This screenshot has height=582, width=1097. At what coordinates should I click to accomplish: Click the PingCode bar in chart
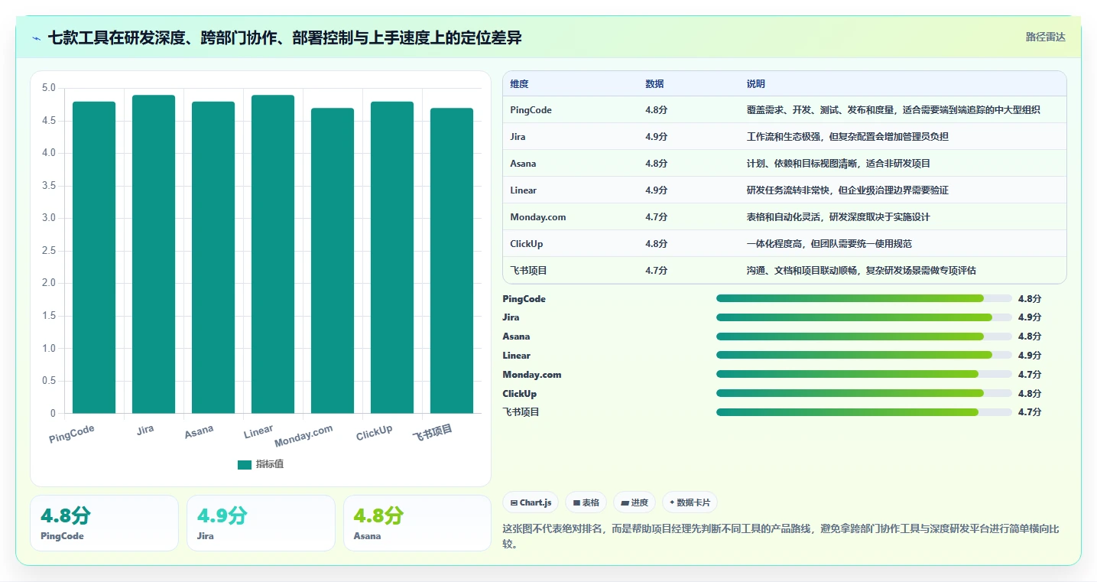tap(94, 257)
